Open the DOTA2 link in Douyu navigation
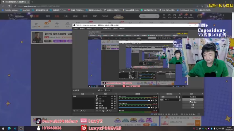This screenshot has height=131, width=234. click(105, 16)
